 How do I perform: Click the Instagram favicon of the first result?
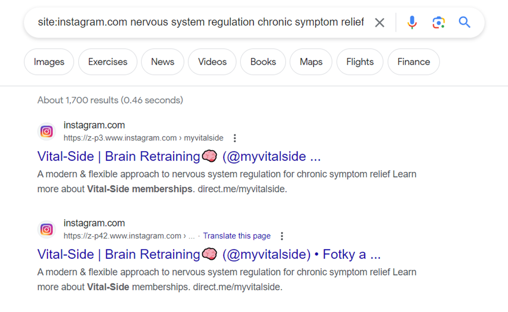(x=46, y=132)
